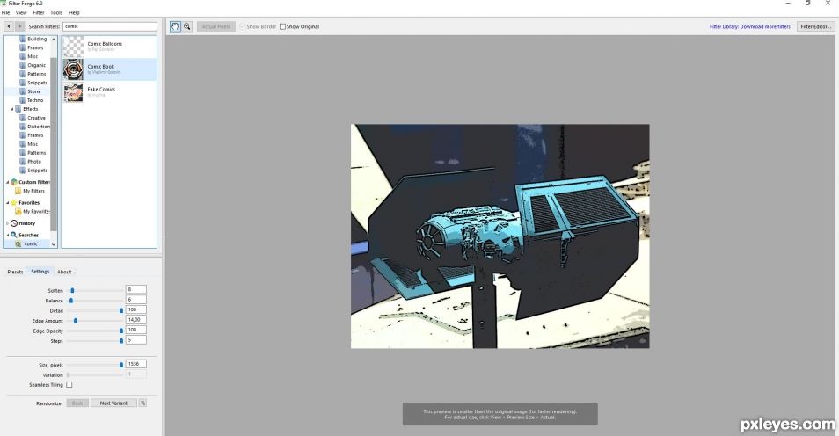Click the Stone category folder icon
This screenshot has height=436, width=839.
[x=23, y=91]
